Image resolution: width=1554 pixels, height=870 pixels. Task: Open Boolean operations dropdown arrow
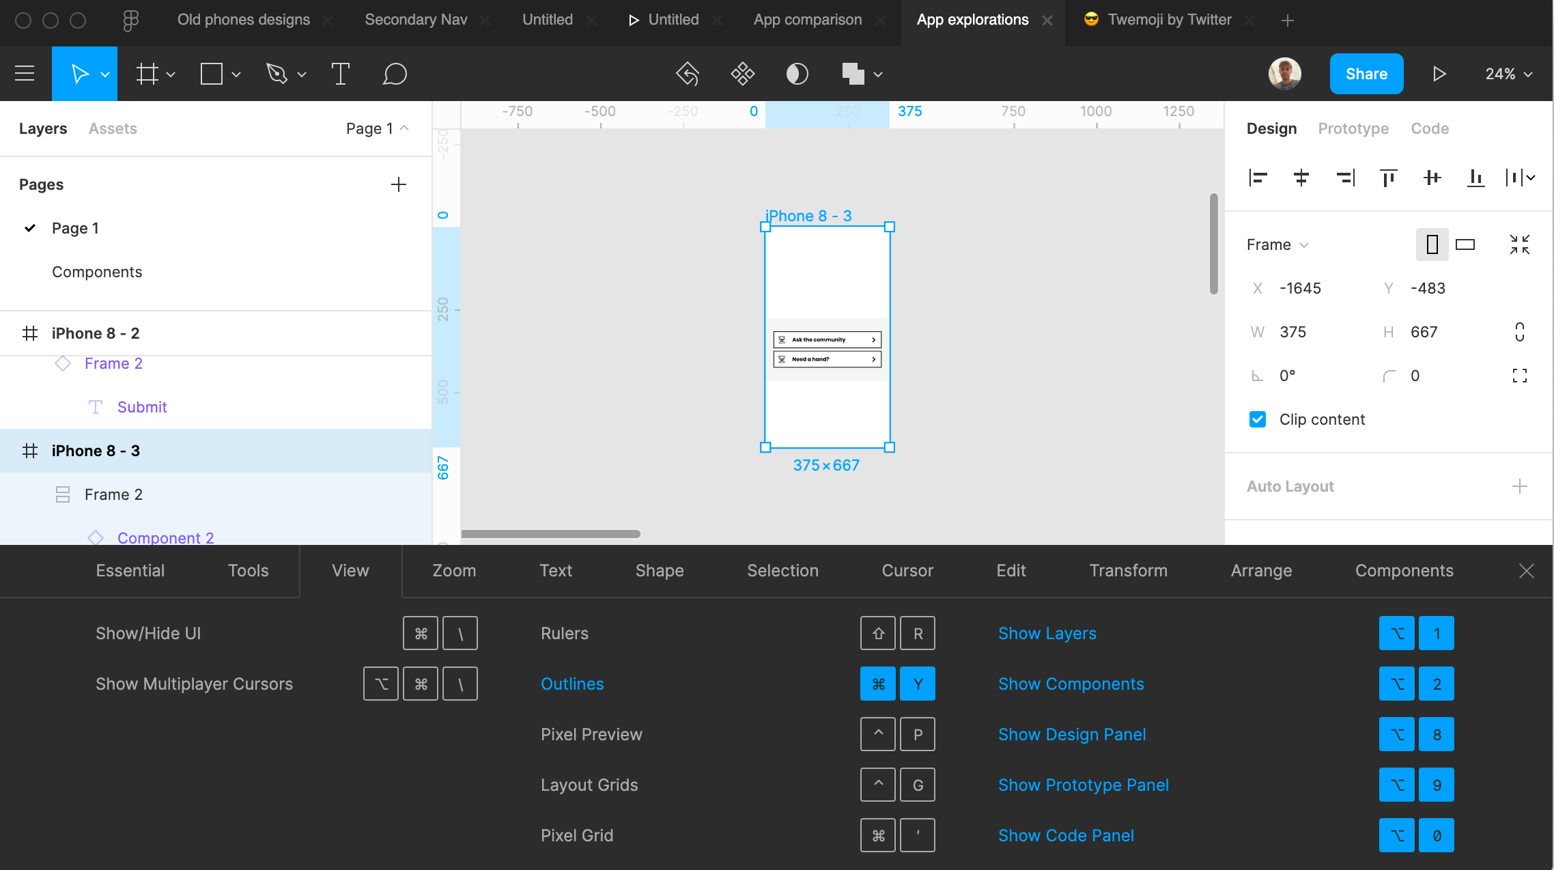pyautogui.click(x=878, y=74)
